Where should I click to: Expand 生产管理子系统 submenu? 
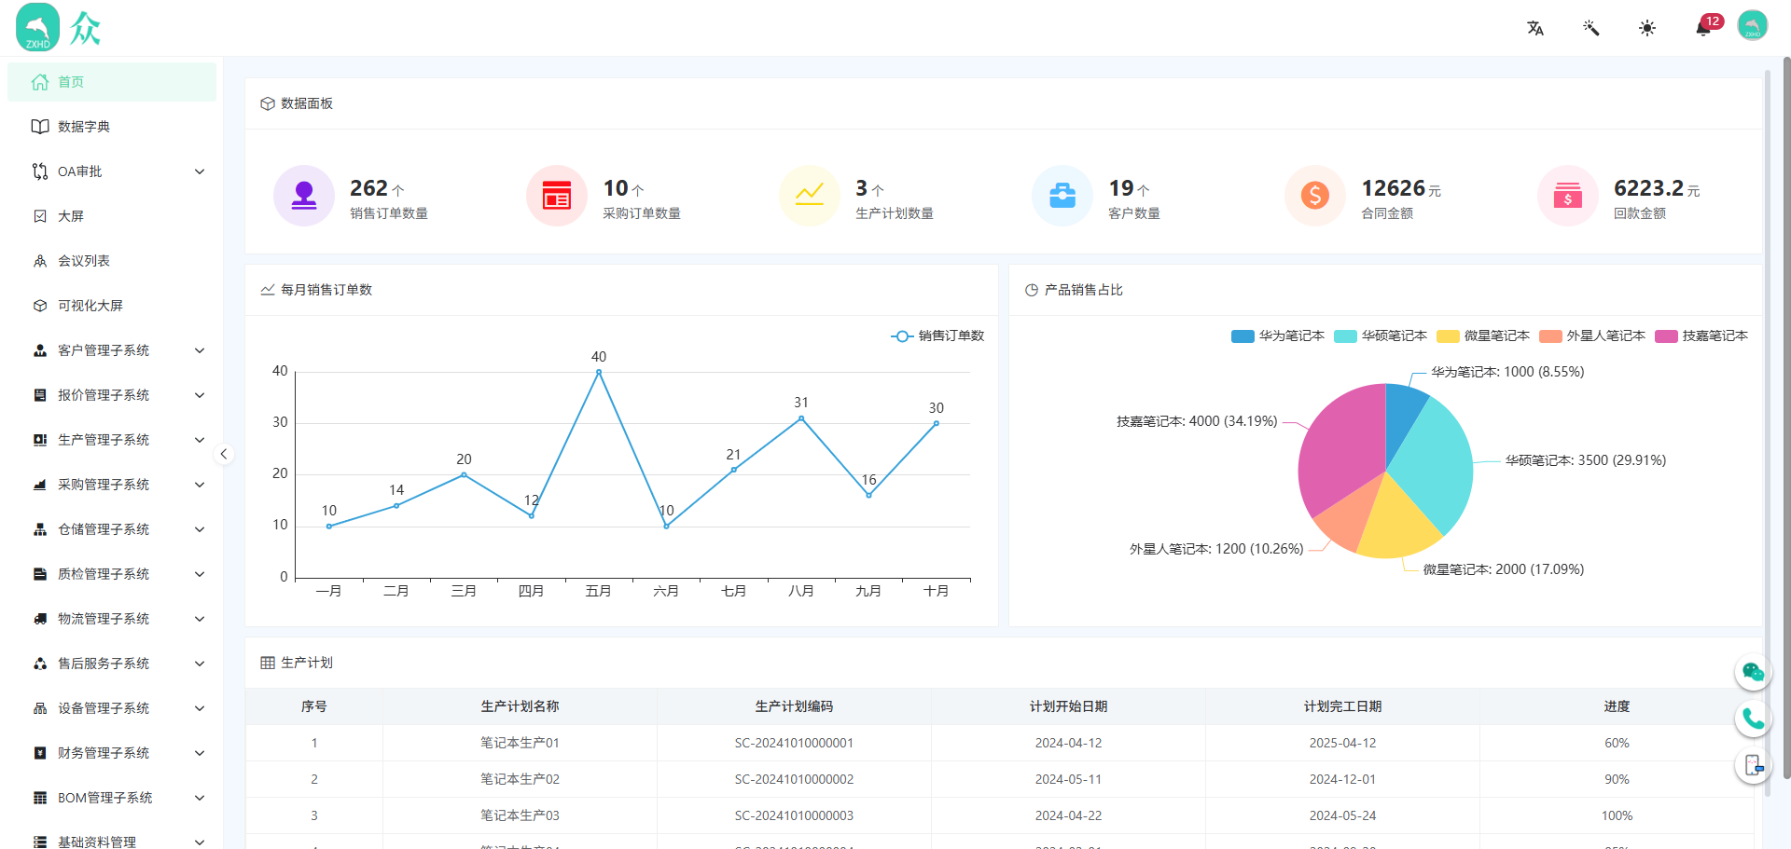point(112,440)
